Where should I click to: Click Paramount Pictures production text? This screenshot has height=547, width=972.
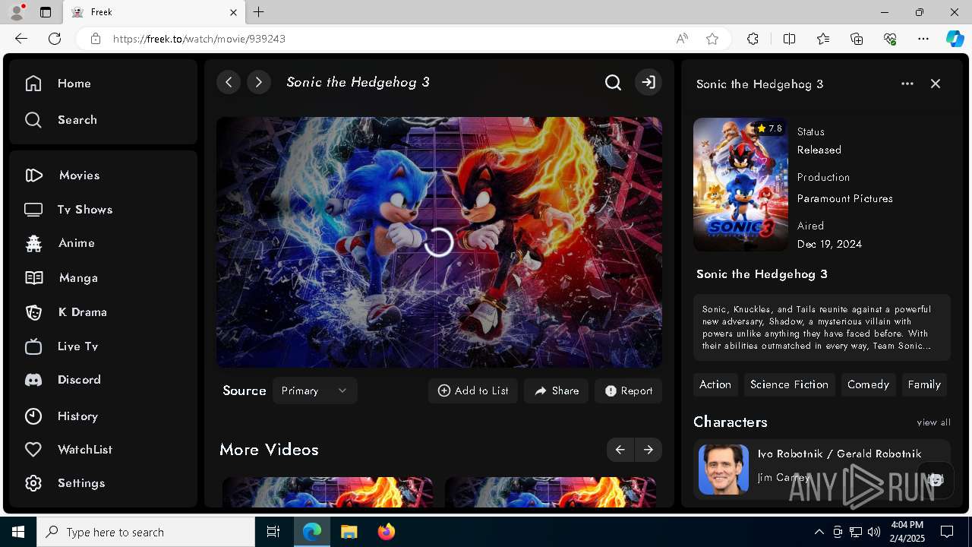[844, 198]
